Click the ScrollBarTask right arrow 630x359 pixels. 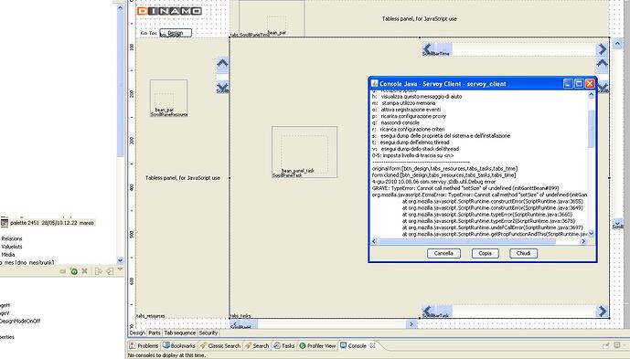(602, 311)
